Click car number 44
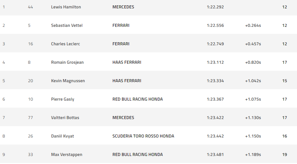 click(31, 7)
